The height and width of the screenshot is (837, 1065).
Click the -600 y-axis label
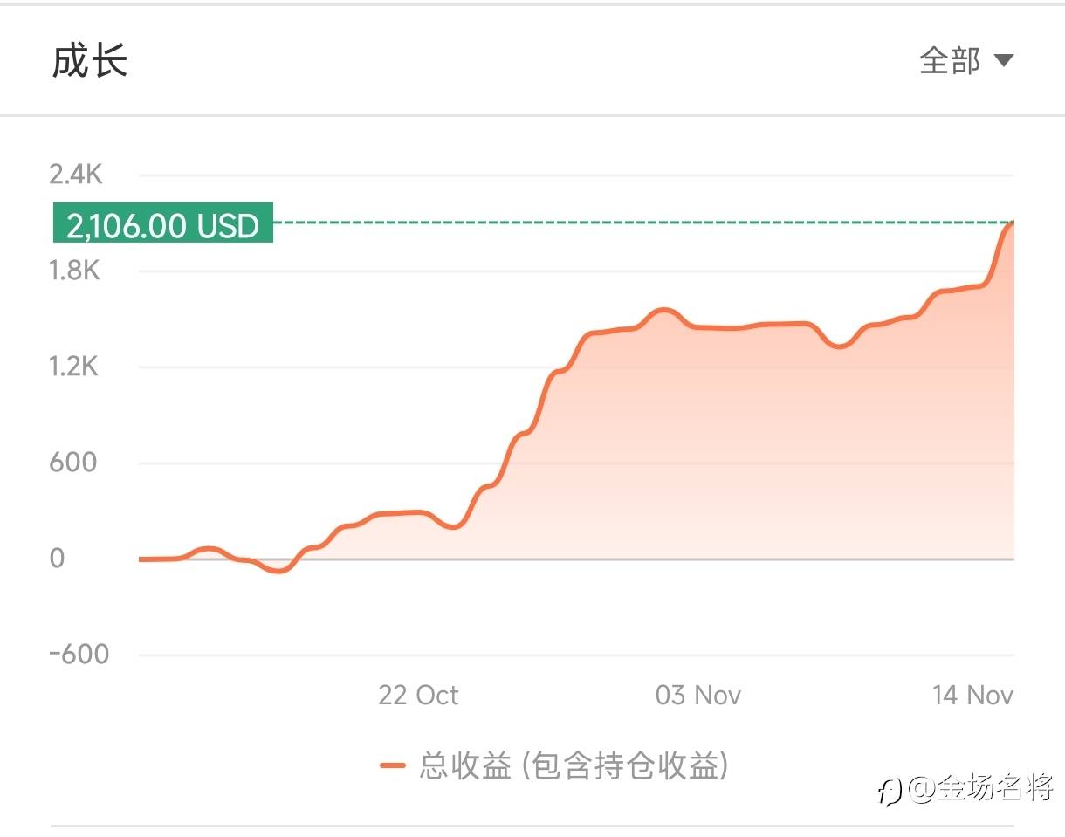(x=79, y=655)
